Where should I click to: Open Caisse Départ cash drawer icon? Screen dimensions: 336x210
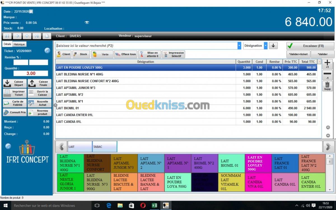click(x=15, y=83)
